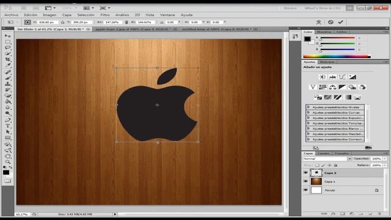Add a Black & White adjustment
Screen dimensions: 391x220
(x=342, y=87)
